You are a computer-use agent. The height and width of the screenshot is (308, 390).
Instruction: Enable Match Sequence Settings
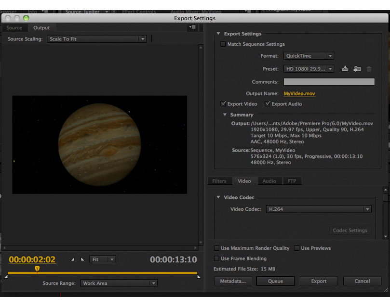223,44
